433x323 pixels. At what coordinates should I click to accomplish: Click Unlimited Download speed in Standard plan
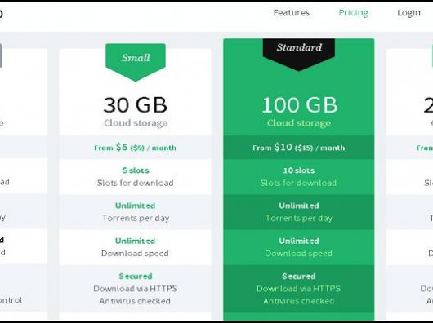click(299, 247)
